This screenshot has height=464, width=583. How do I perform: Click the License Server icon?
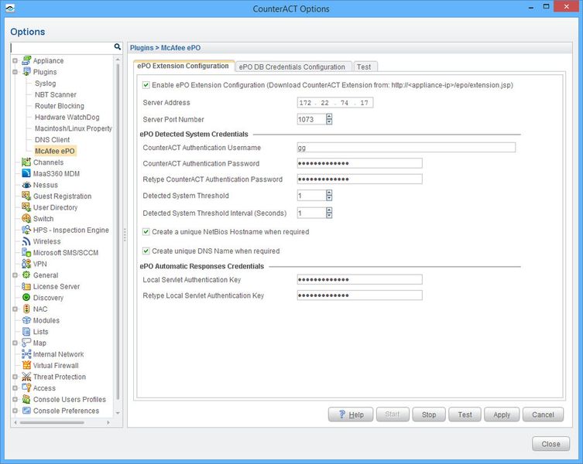coord(26,286)
